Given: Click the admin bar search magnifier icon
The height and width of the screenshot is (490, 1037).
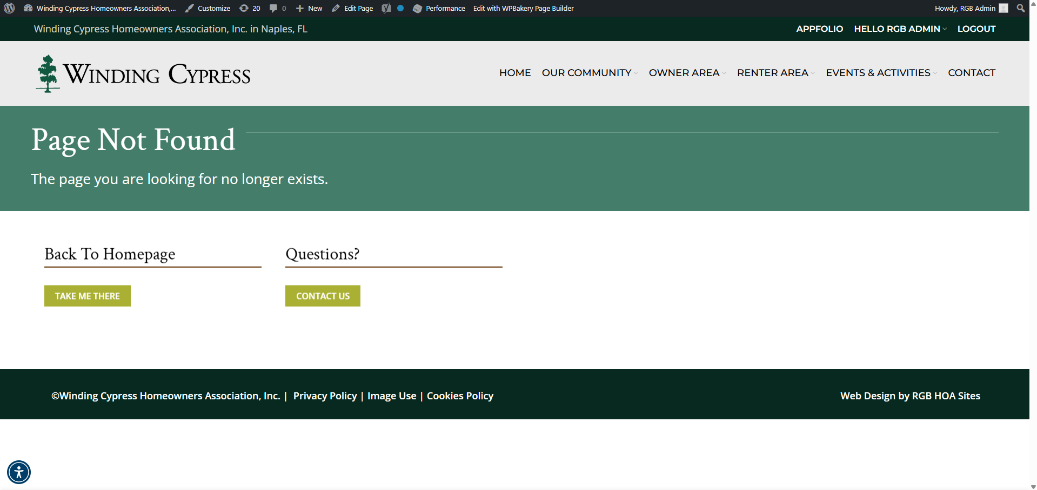Looking at the screenshot, I should click(x=1020, y=8).
